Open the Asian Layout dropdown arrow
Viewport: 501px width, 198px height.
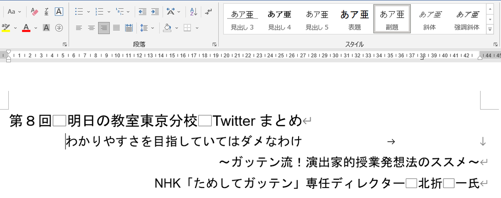coord(179,11)
